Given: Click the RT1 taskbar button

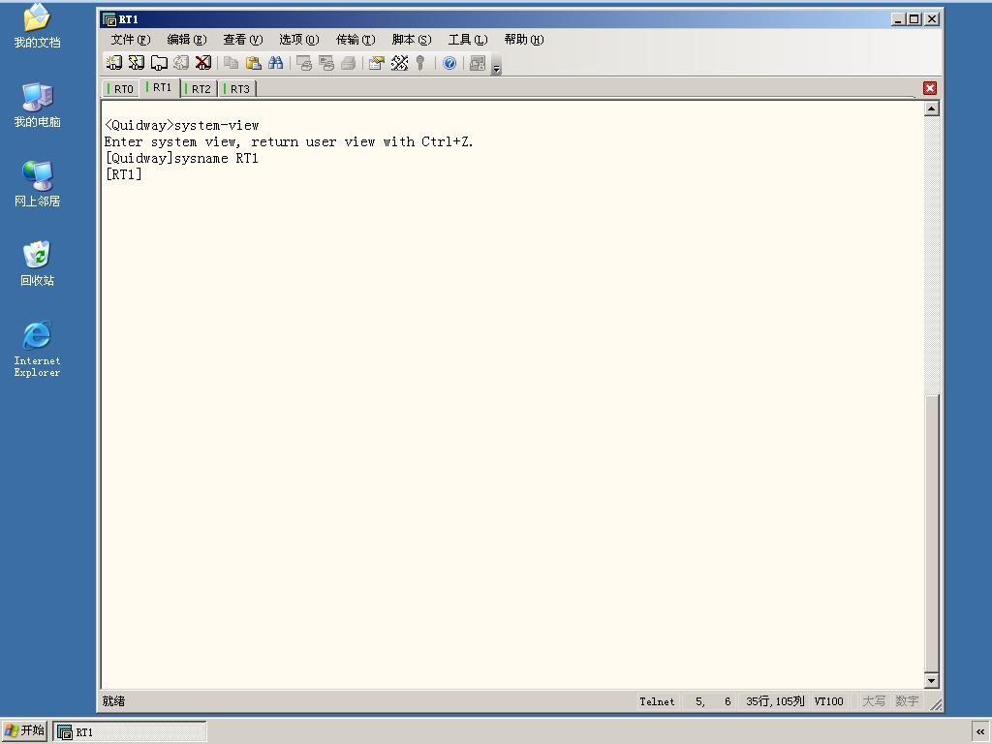Looking at the screenshot, I should pyautogui.click(x=130, y=732).
